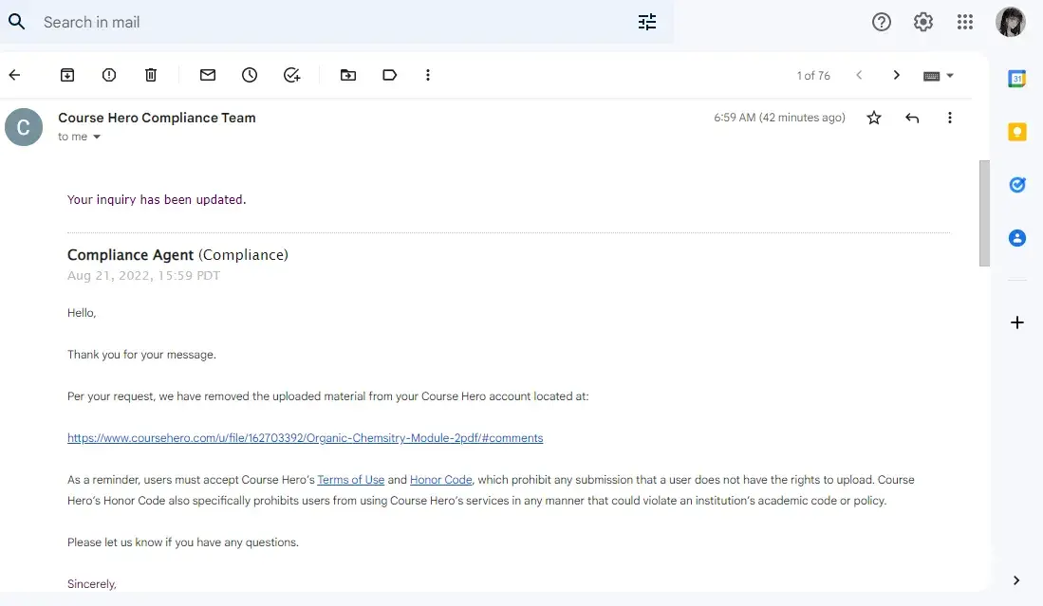Mark the email as unread
Image resolution: width=1043 pixels, height=606 pixels.
(x=208, y=75)
